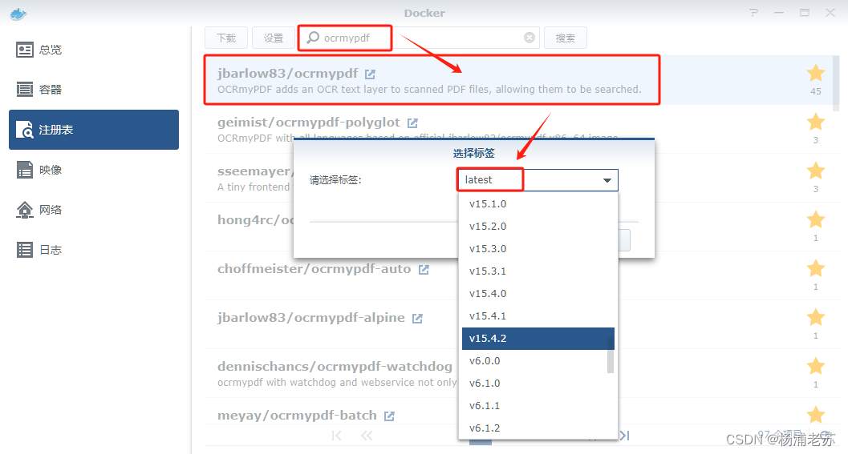The image size is (848, 454).
Task: Click the star for geimist/ocrmypdf-polyglot
Action: [x=816, y=122]
